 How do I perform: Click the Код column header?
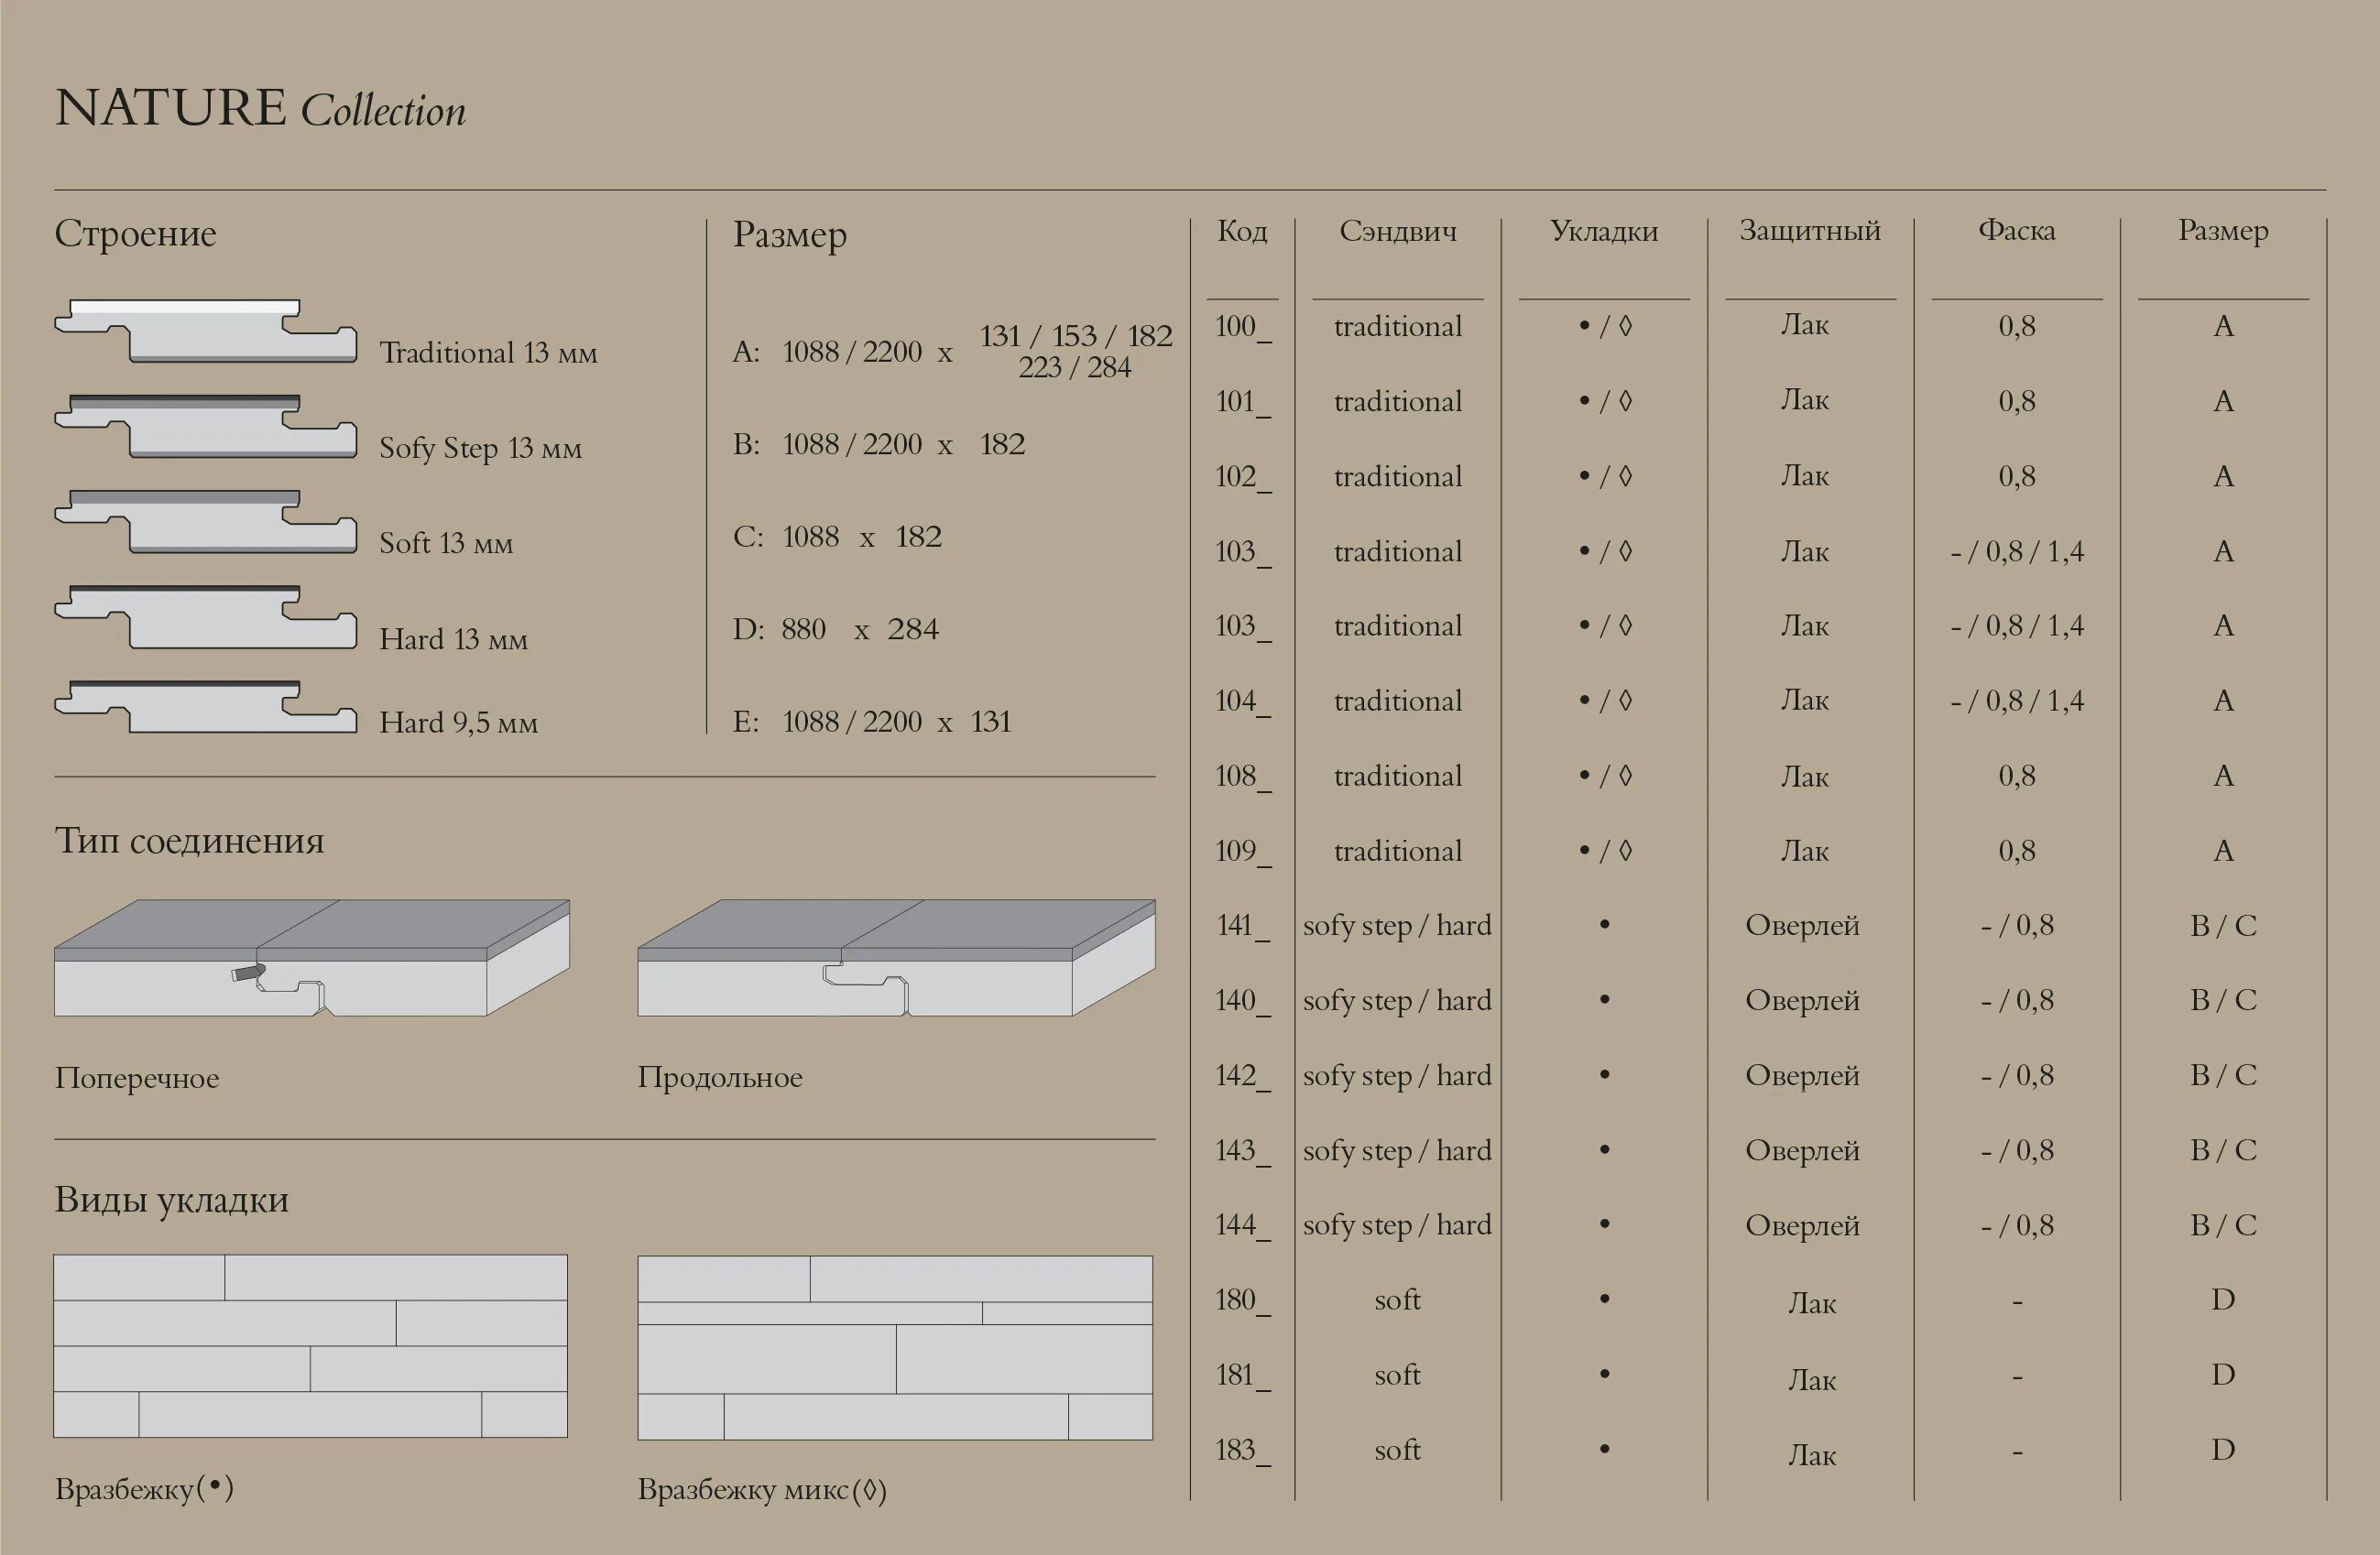tap(1242, 233)
